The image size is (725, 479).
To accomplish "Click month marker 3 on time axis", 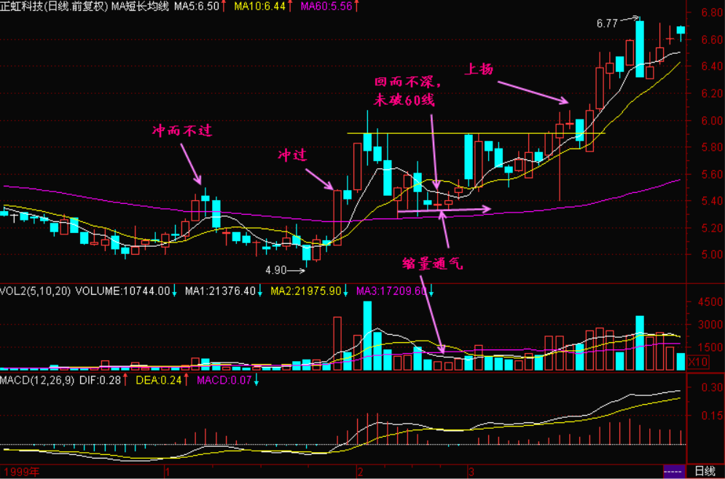I will pos(471,472).
